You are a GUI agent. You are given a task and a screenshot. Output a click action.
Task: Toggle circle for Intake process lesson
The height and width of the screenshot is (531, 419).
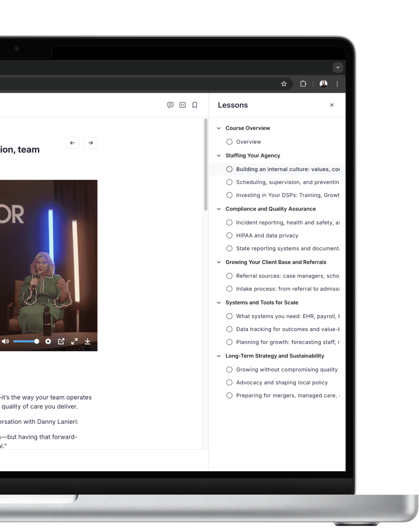point(229,289)
